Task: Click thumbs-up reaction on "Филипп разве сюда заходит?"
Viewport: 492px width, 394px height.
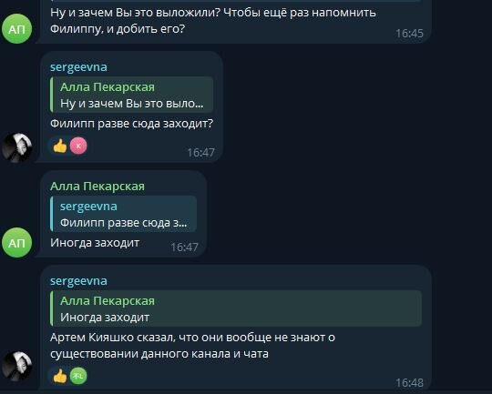Action: (x=60, y=146)
